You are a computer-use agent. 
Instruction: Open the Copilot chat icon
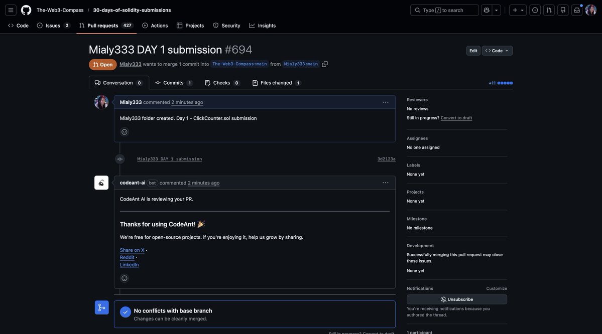[x=487, y=10]
